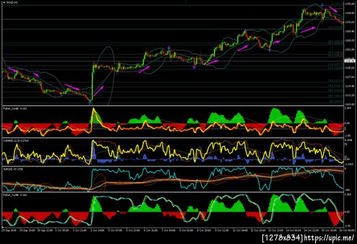Click the 4.1946 scale value in OsMA pane
357x244 pixels.
point(349,141)
